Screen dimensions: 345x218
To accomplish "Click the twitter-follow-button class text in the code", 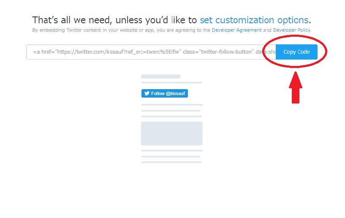I will [226, 52].
